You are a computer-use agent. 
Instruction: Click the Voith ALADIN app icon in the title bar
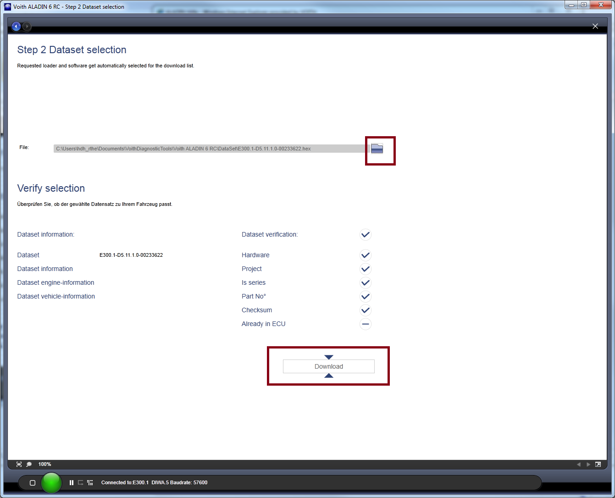click(7, 7)
